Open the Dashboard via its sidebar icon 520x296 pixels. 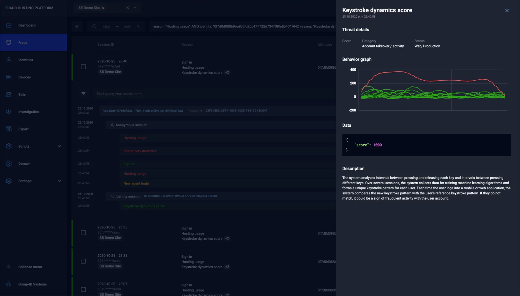(8, 25)
